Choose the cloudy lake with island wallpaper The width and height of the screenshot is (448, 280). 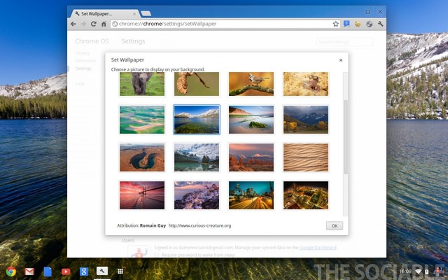[x=197, y=157]
